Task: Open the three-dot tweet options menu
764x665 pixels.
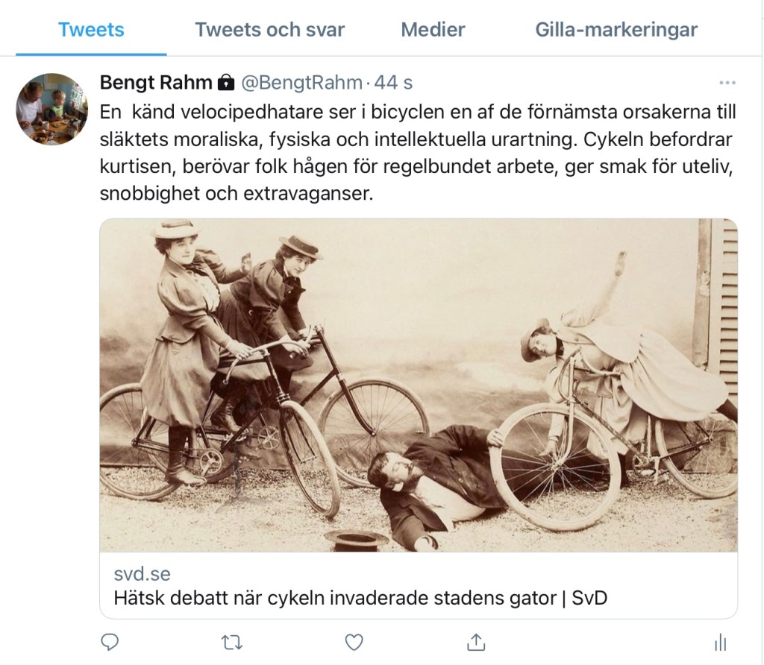Action: tap(727, 83)
